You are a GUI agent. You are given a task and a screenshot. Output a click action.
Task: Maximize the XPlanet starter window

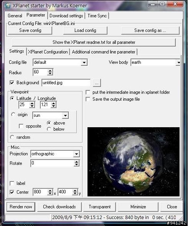tap(162, 4)
